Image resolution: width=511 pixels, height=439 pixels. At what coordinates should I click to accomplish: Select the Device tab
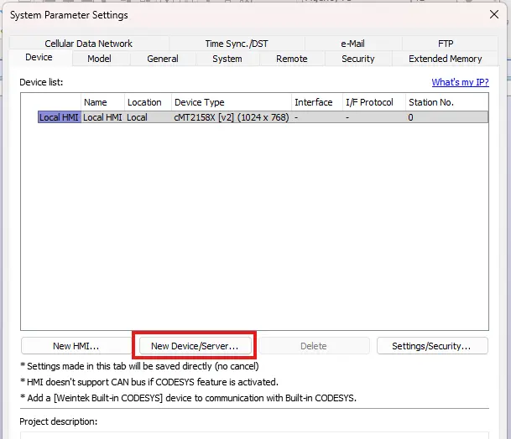39,57
